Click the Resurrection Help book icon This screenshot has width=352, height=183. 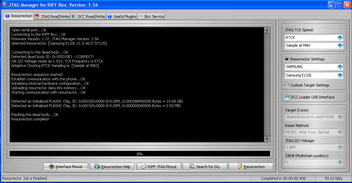pyautogui.click(x=97, y=166)
